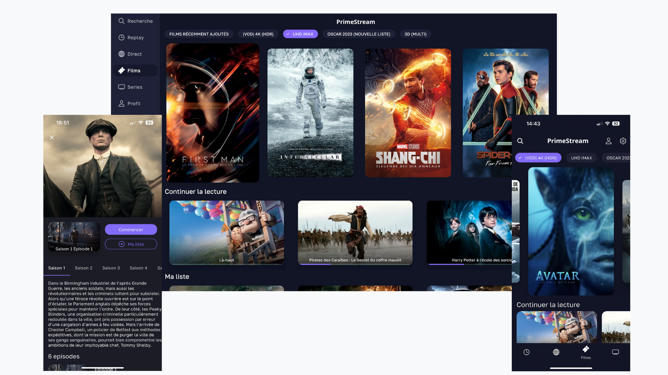This screenshot has width=668, height=375.
Task: Open Profil via the person icon
Action: (121, 104)
